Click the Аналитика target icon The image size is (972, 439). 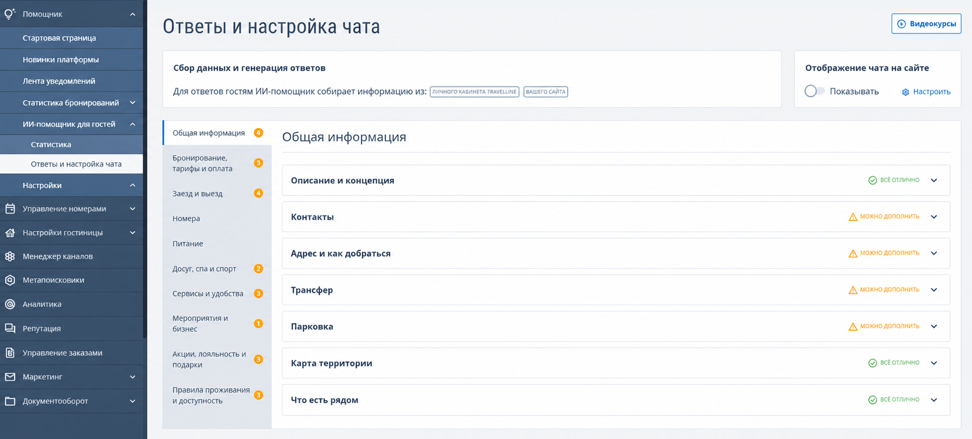10,304
